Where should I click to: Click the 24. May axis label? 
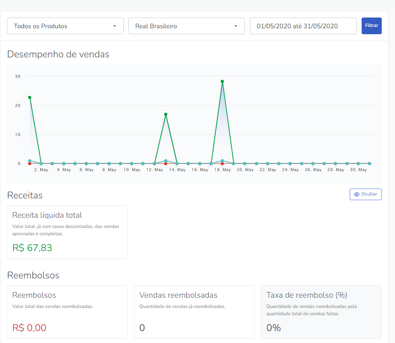[291, 170]
